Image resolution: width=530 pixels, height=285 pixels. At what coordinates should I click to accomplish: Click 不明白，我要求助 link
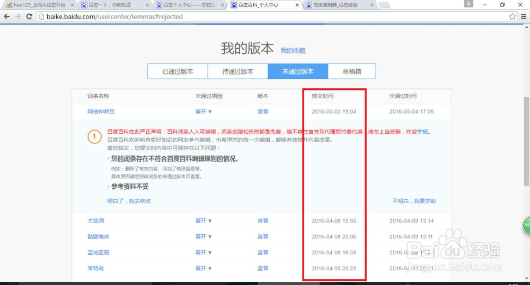click(x=414, y=201)
